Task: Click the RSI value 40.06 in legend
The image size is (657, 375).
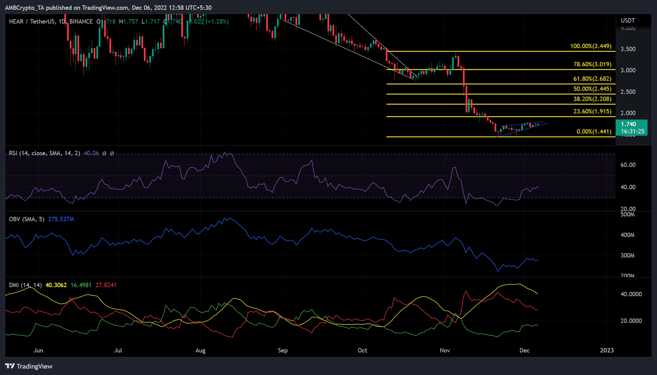Action: [x=91, y=153]
